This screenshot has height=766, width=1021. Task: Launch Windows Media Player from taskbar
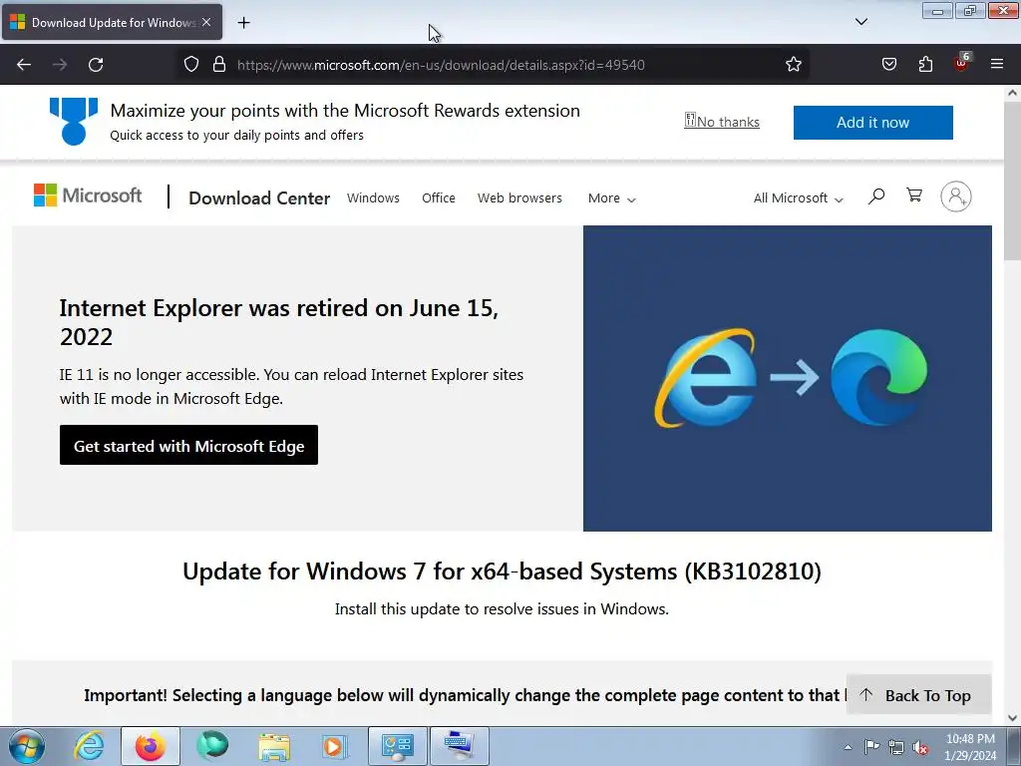click(335, 746)
